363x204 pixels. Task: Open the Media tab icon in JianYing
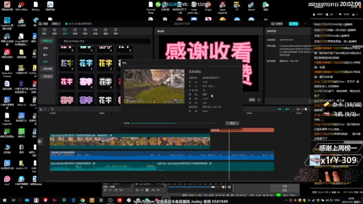44,31
